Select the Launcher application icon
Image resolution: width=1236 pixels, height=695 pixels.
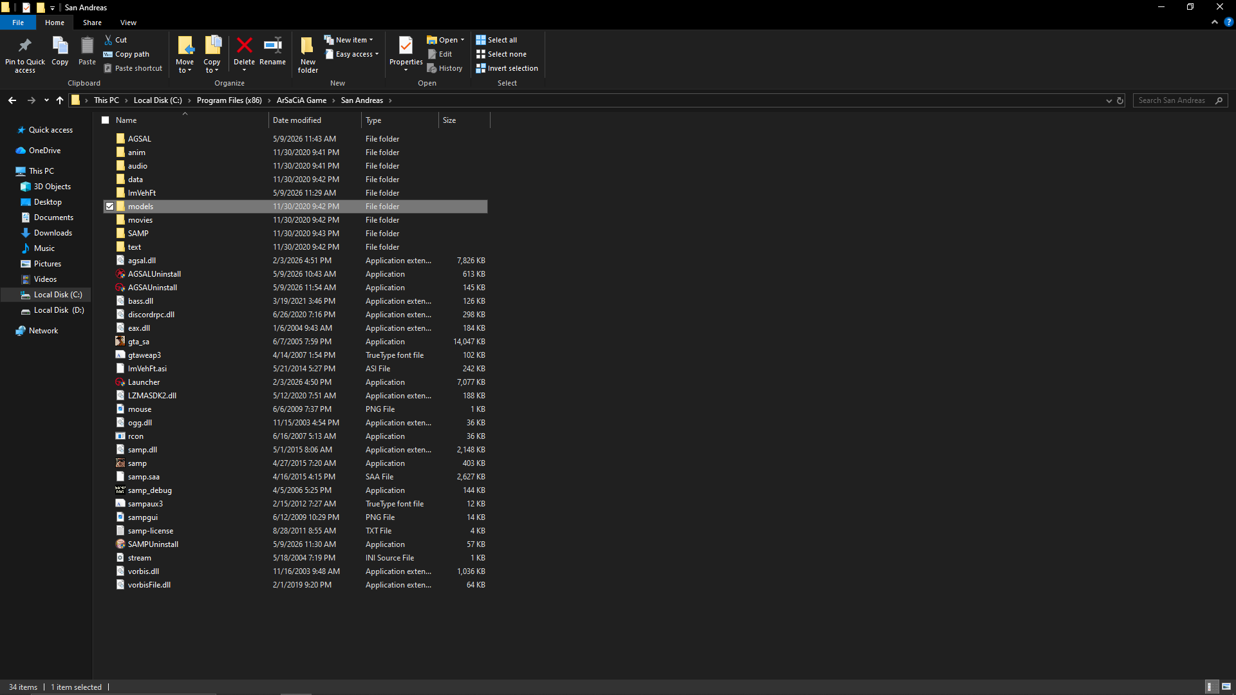120,382
